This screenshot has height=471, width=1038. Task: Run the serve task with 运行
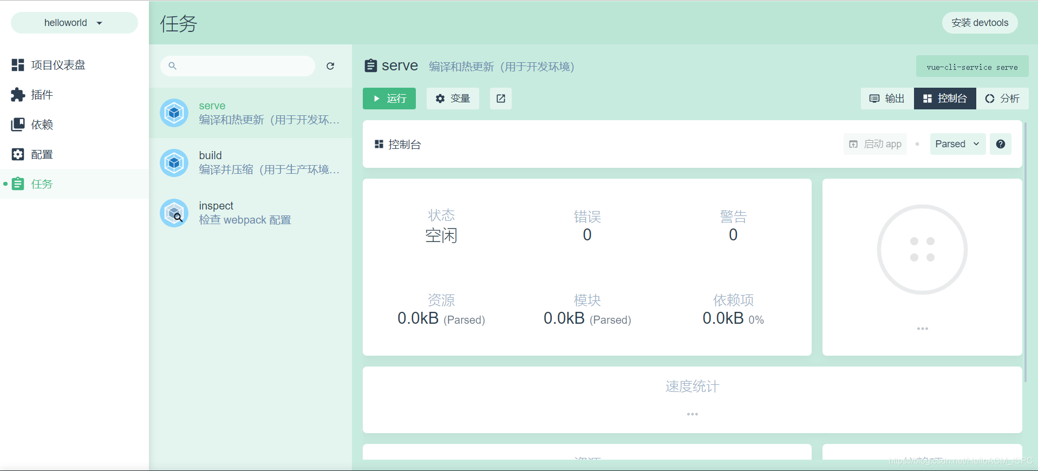point(389,99)
